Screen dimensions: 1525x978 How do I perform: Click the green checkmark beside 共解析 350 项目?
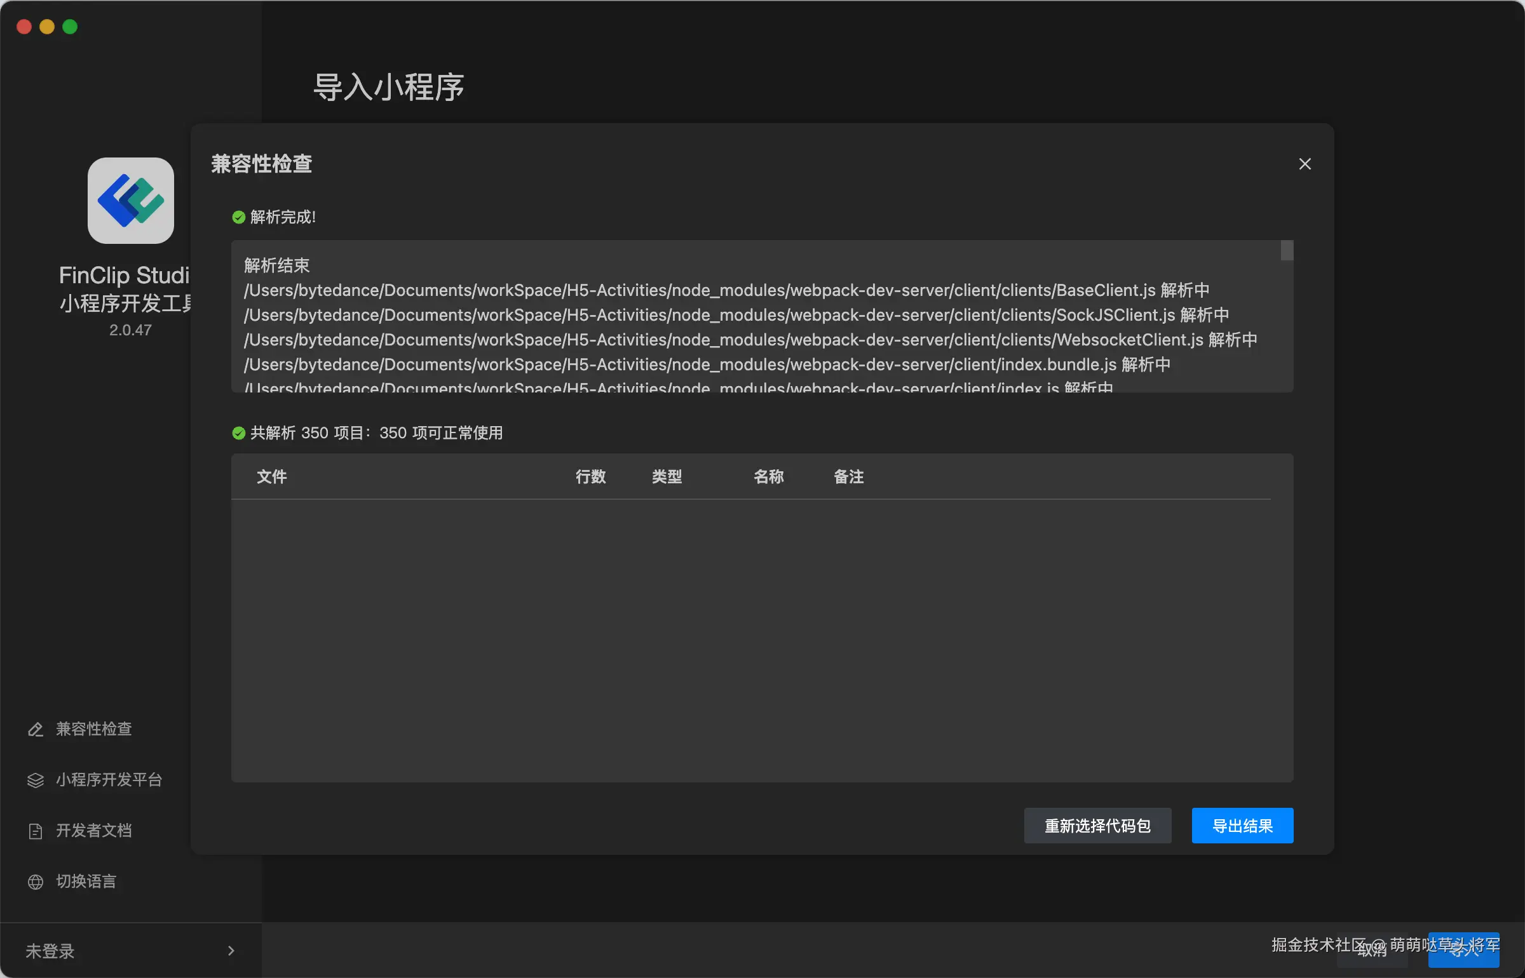click(238, 433)
